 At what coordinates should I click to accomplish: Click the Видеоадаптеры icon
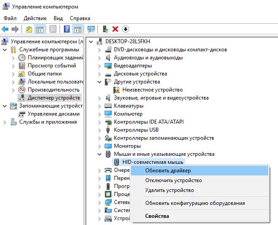(x=108, y=66)
